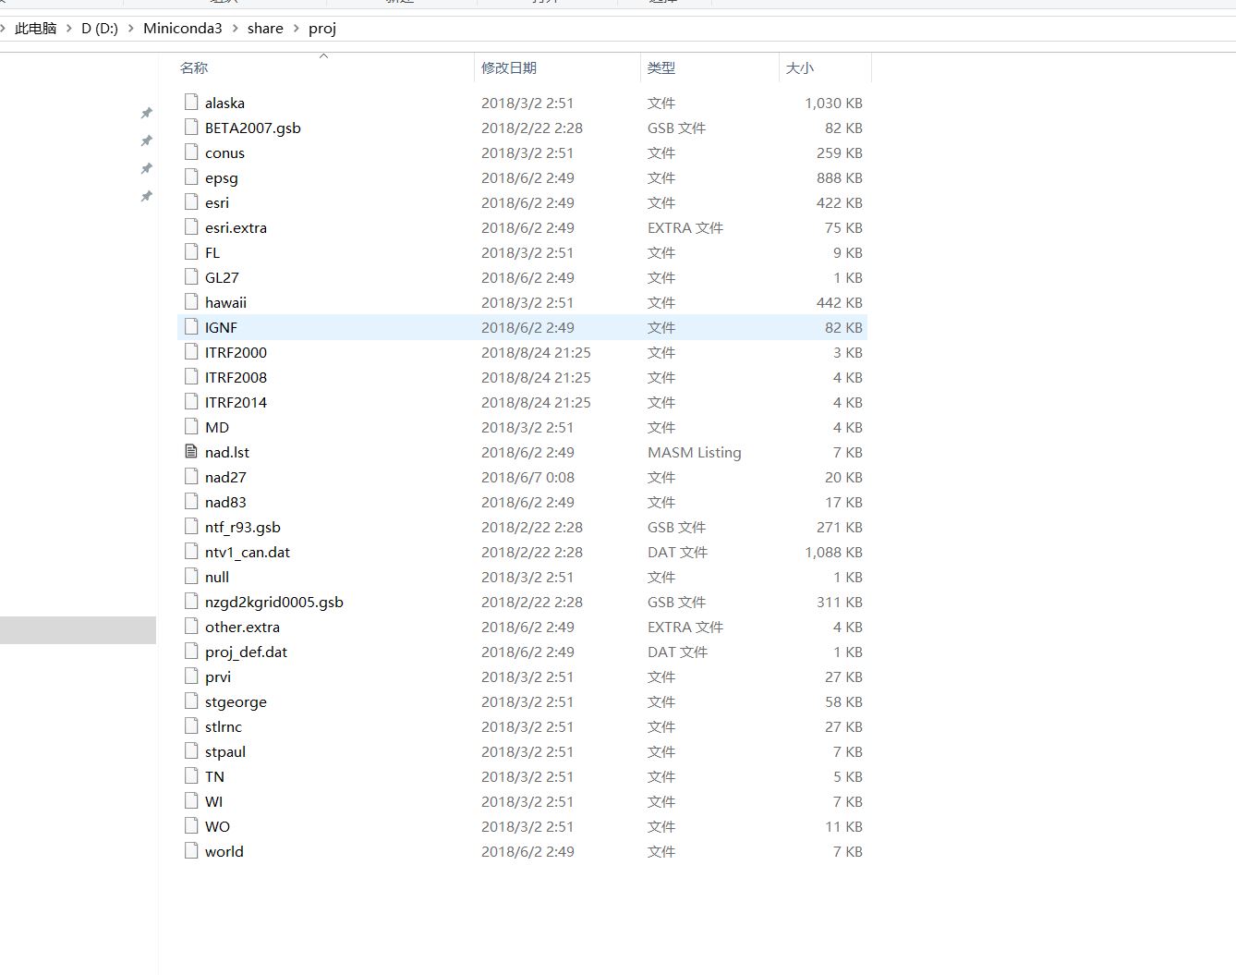Click the MASM Listing icon for nad.lst
The height and width of the screenshot is (975, 1236).
tap(191, 452)
